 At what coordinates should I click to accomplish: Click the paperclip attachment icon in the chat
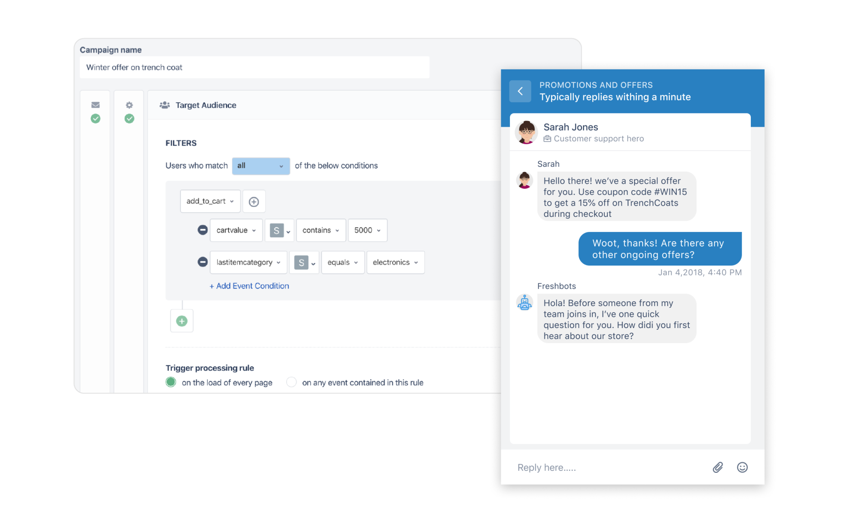coord(718,467)
